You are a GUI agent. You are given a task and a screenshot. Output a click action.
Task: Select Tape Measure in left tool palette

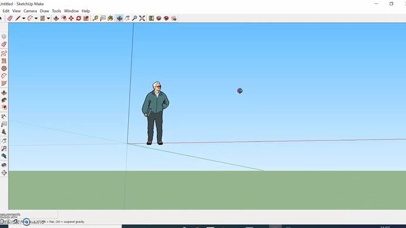click(x=4, y=117)
